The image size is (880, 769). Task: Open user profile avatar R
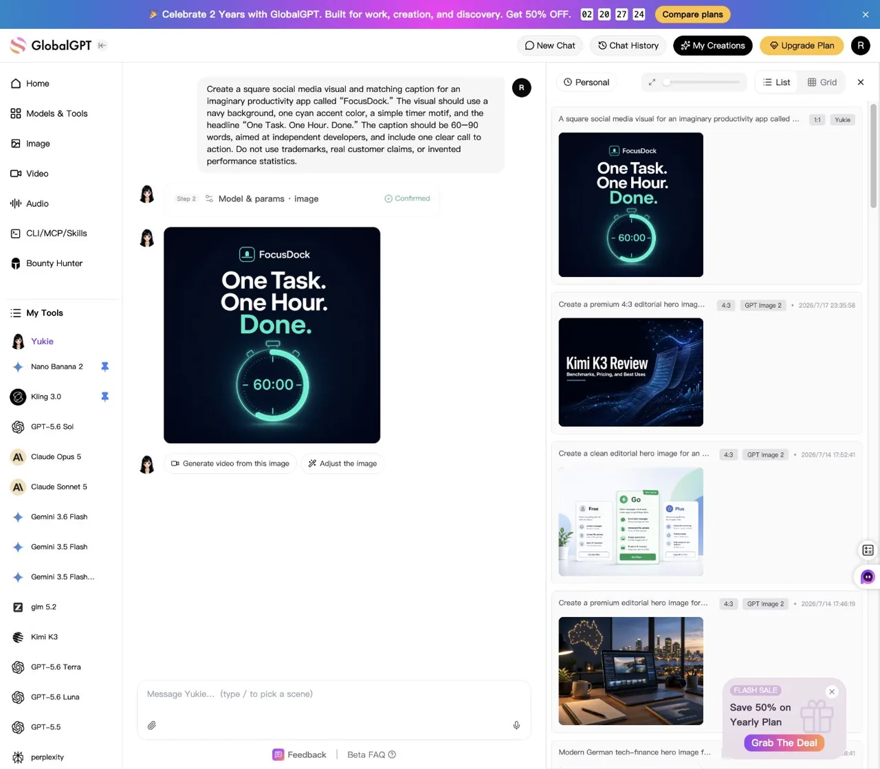(x=861, y=45)
